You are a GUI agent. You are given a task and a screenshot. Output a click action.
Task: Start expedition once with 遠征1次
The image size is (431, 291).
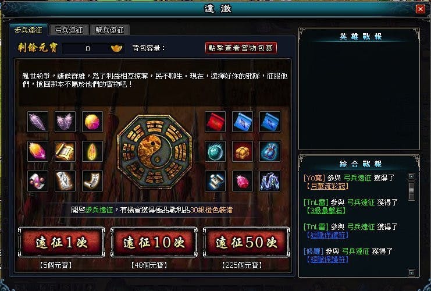pos(62,242)
